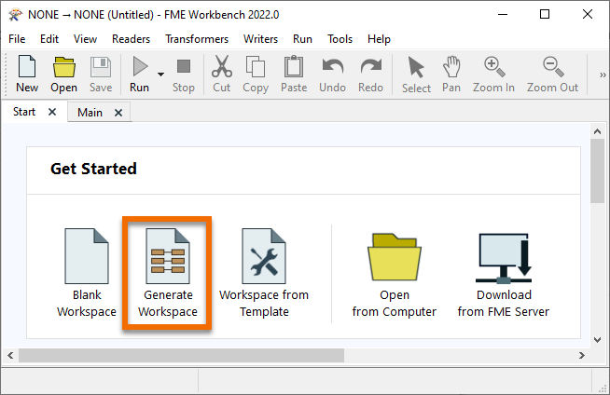Maximize the FME Workbench window
Viewport: 610px width, 395px height.
pos(545,14)
